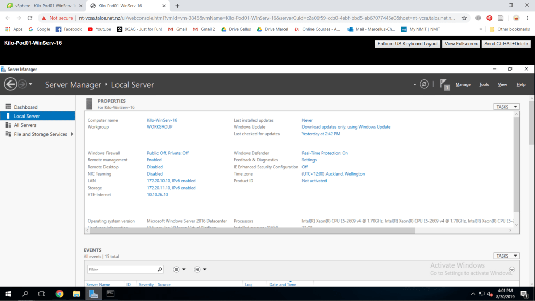Viewport: 535px width, 301px height.
Task: Open the Tools menu
Action: 484,85
